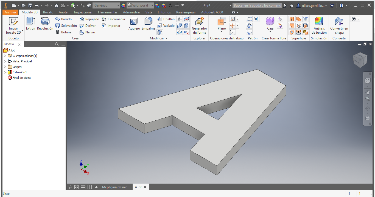Apply the Empalme fillet tool
This screenshot has width=375, height=197.
click(149, 24)
